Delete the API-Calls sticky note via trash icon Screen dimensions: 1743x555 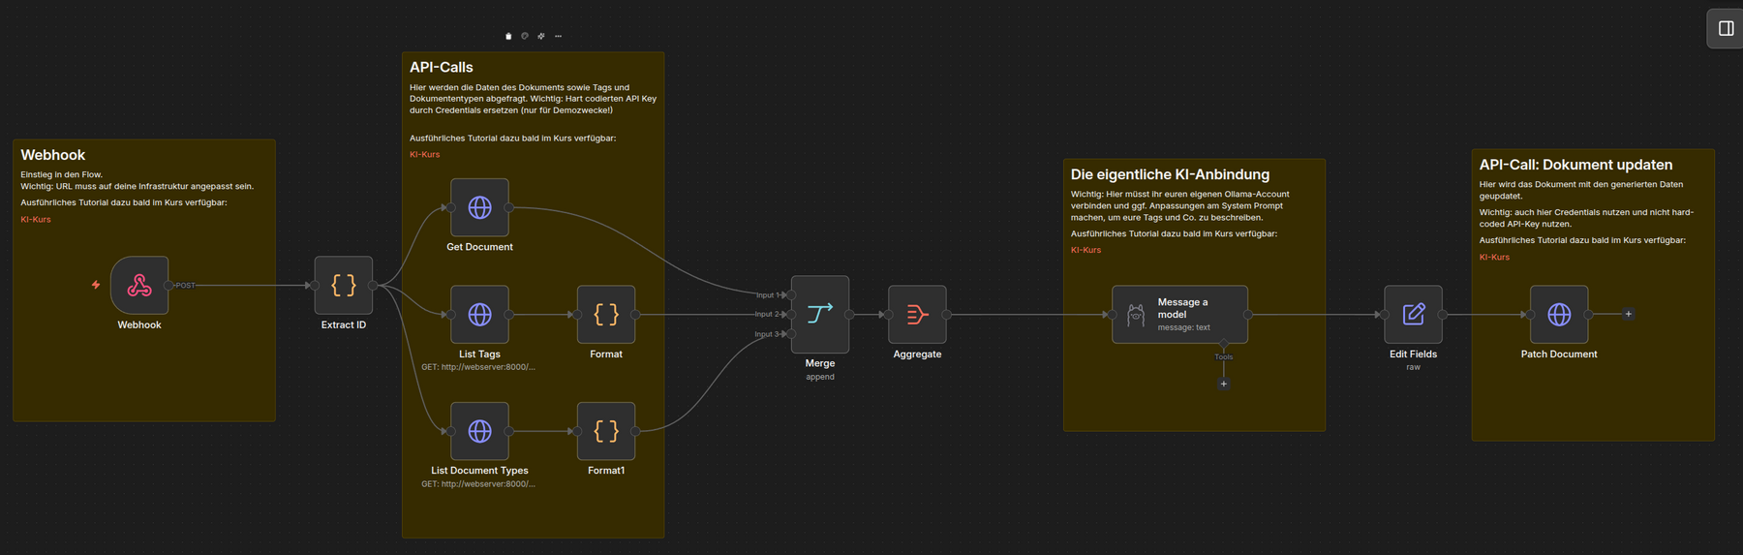(x=508, y=36)
